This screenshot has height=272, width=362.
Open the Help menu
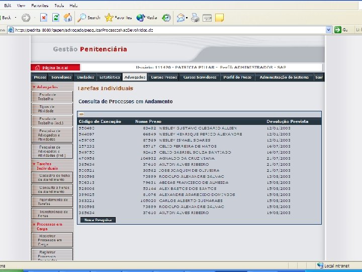click(73, 6)
